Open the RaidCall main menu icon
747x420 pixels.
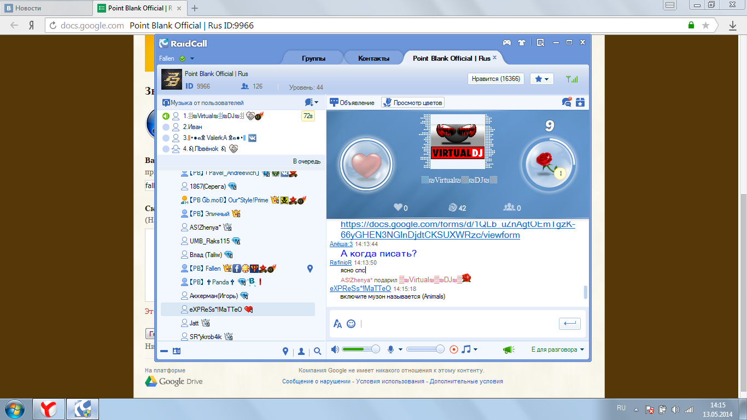[x=540, y=43]
